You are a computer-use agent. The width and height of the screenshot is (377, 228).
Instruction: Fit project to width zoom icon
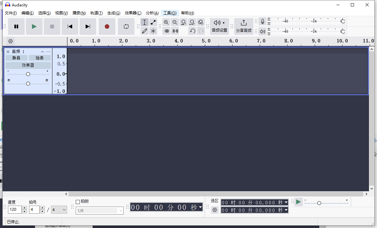[192, 22]
